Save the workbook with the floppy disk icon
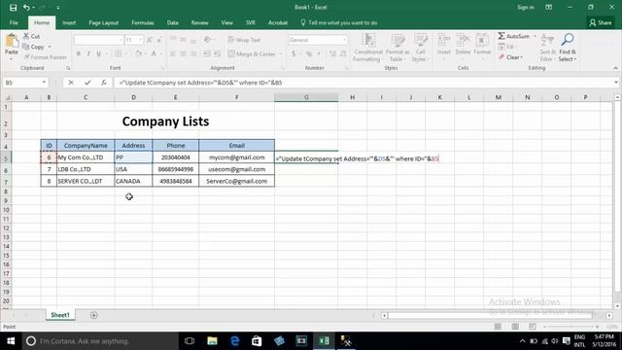This screenshot has width=622, height=350. click(13, 8)
